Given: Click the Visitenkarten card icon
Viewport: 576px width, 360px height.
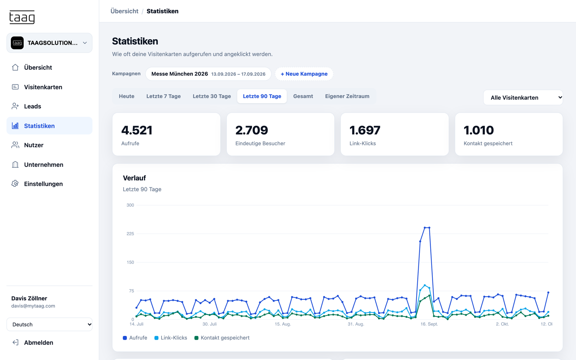Looking at the screenshot, I should coord(15,87).
